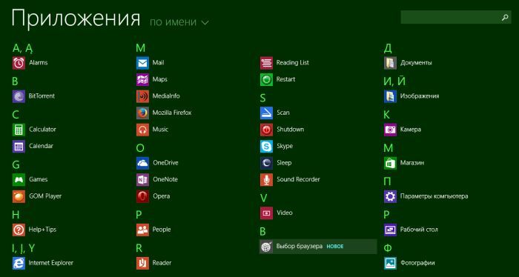Launch BitTorrent via its purple icon

coord(19,96)
